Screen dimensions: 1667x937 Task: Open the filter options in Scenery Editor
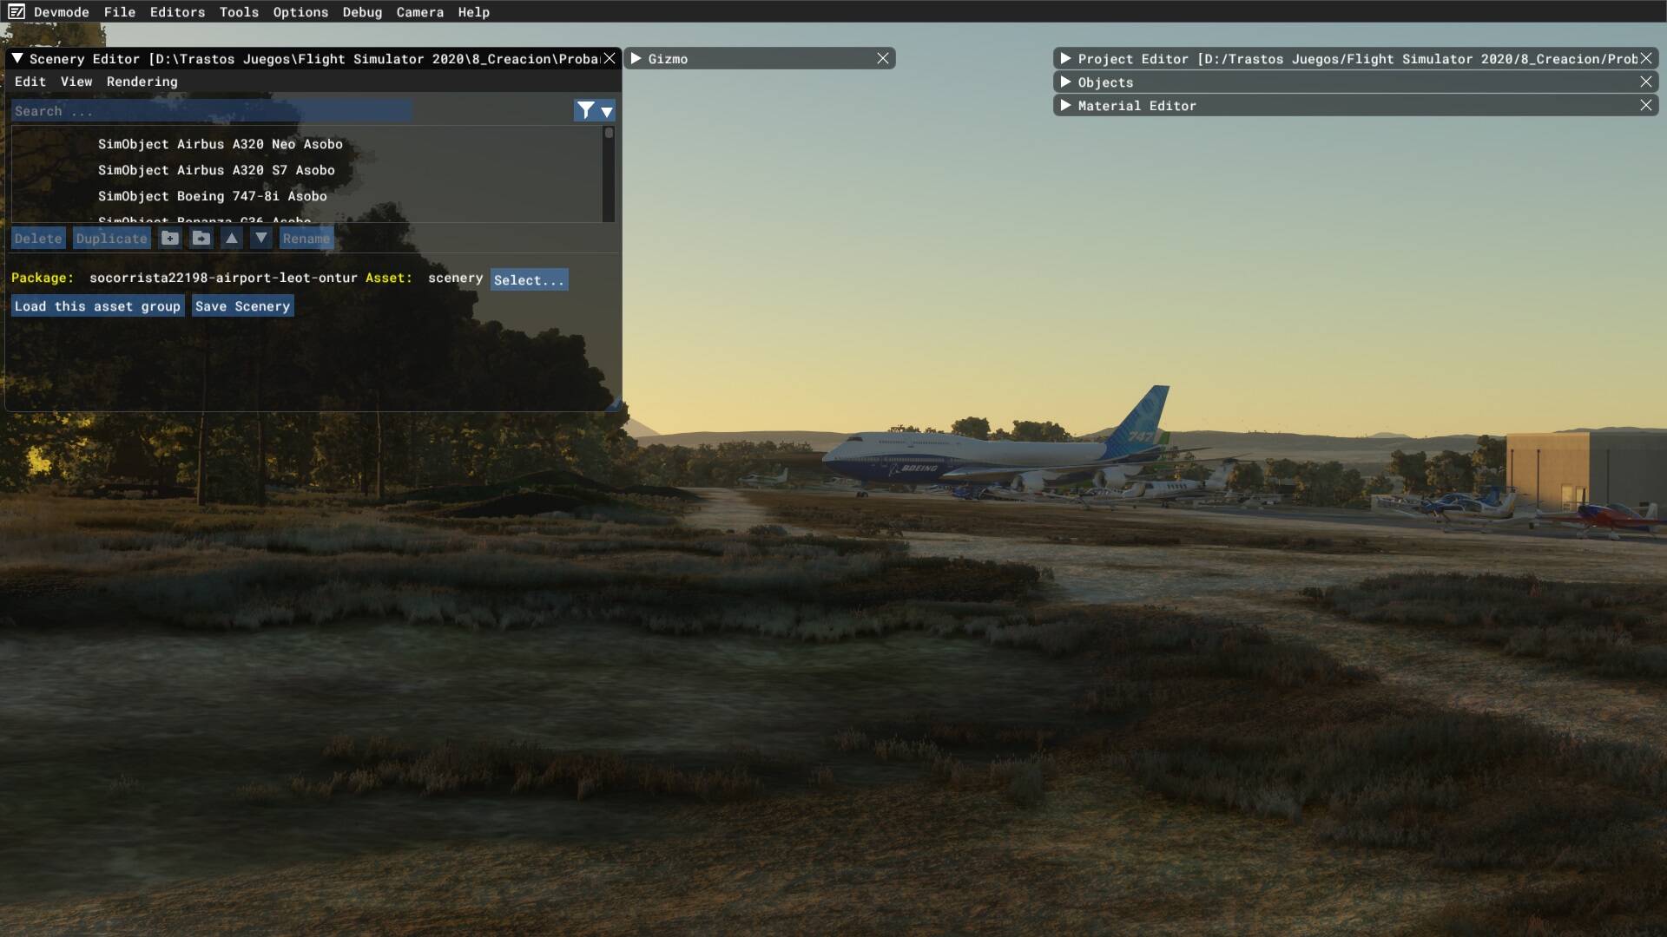pyautogui.click(x=586, y=111)
